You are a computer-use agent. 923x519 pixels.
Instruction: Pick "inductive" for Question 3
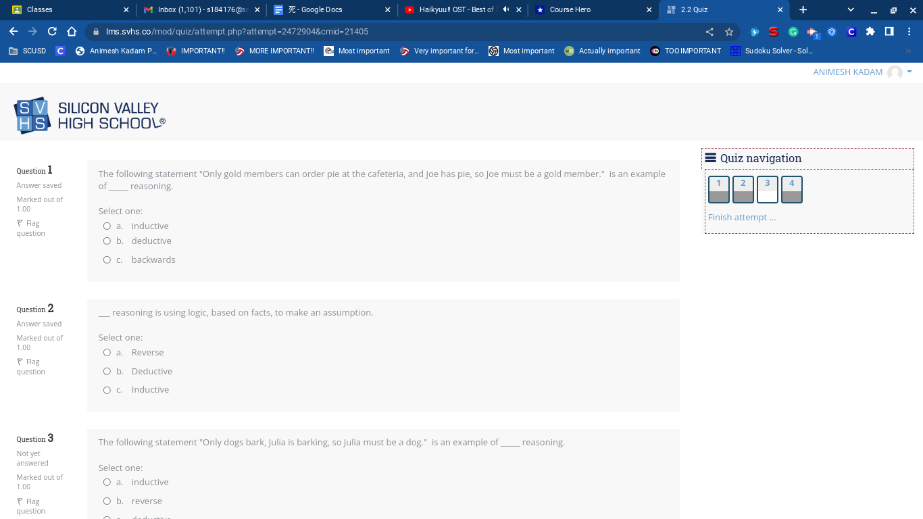point(107,482)
